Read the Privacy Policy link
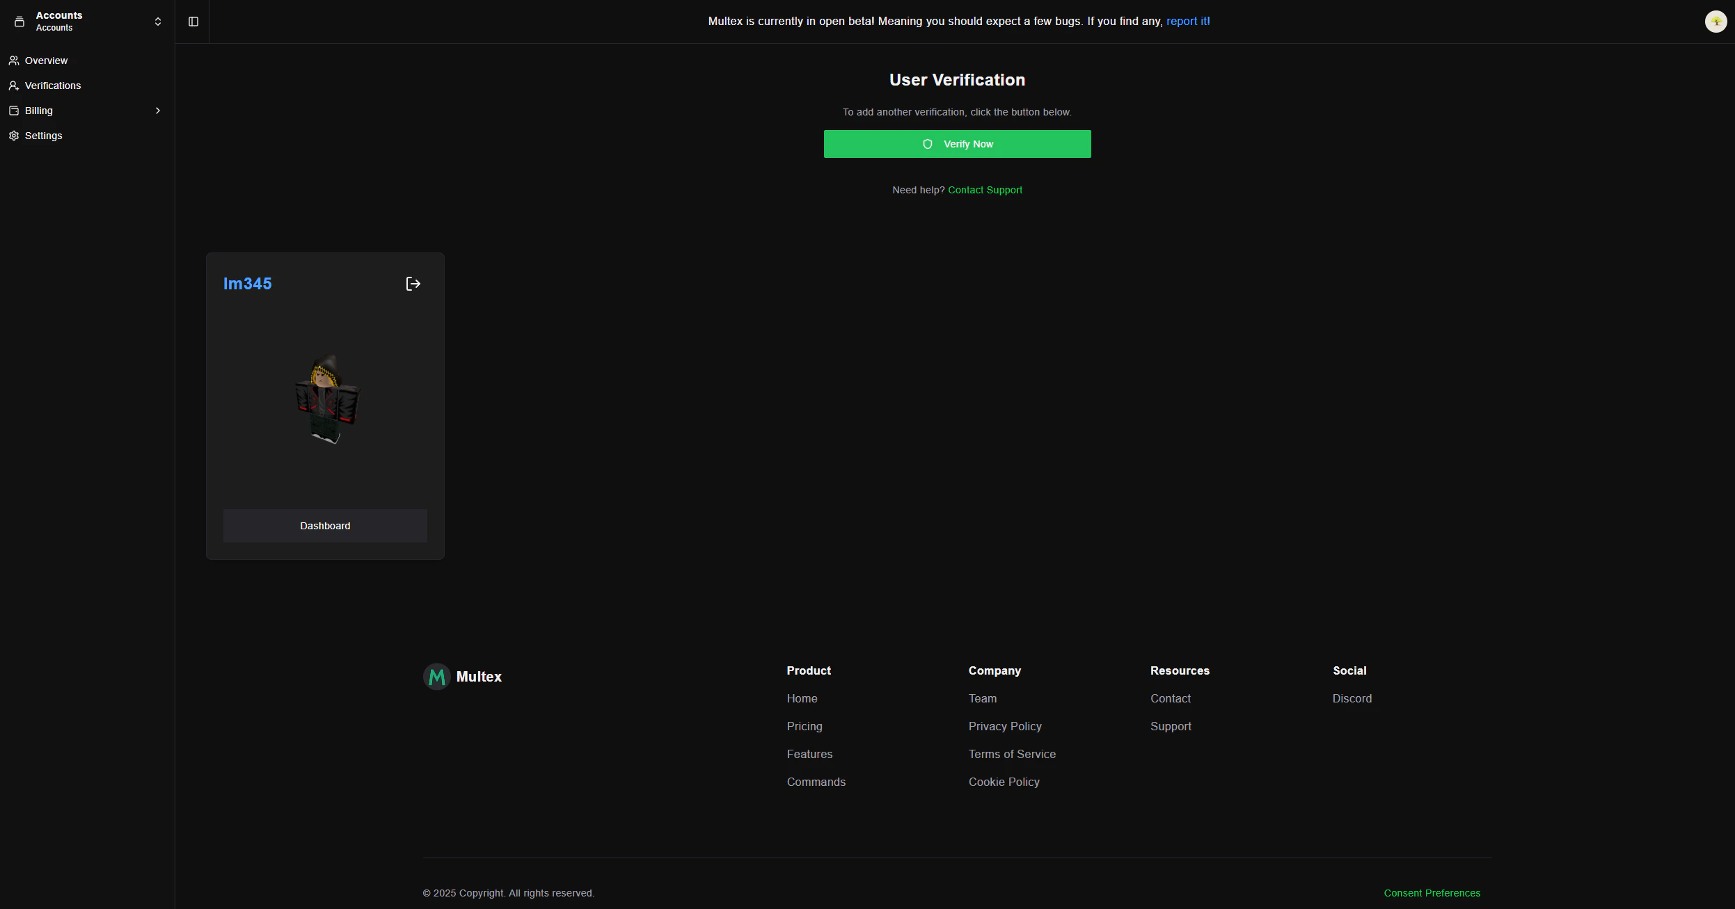This screenshot has height=909, width=1735. (x=1005, y=726)
